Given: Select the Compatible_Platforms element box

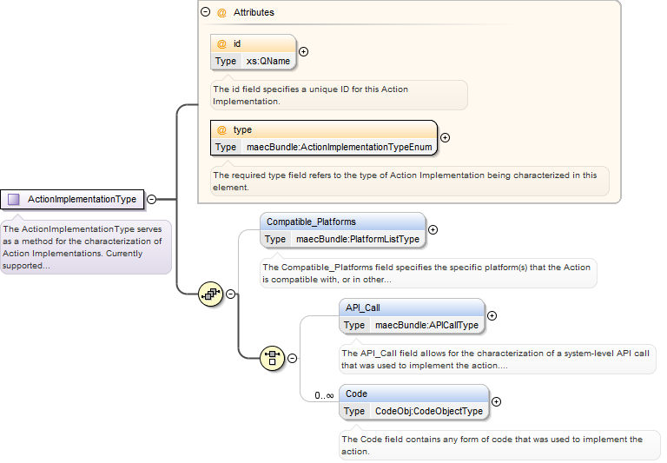Looking at the screenshot, I should click(343, 230).
